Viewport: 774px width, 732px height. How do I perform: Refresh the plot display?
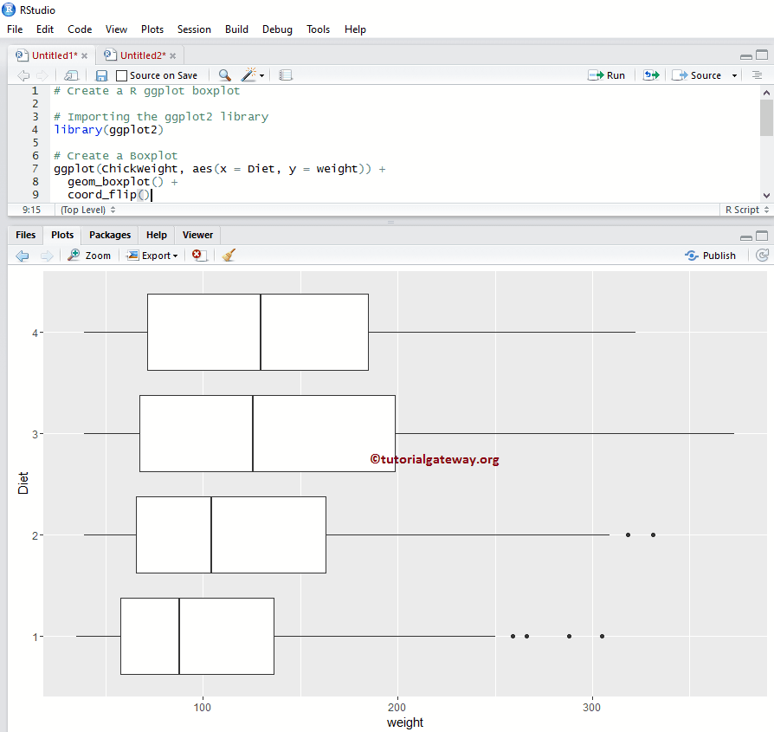pyautogui.click(x=760, y=255)
